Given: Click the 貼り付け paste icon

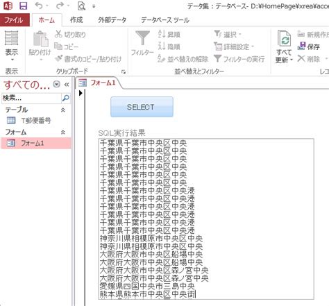Looking at the screenshot, I should pos(41,40).
